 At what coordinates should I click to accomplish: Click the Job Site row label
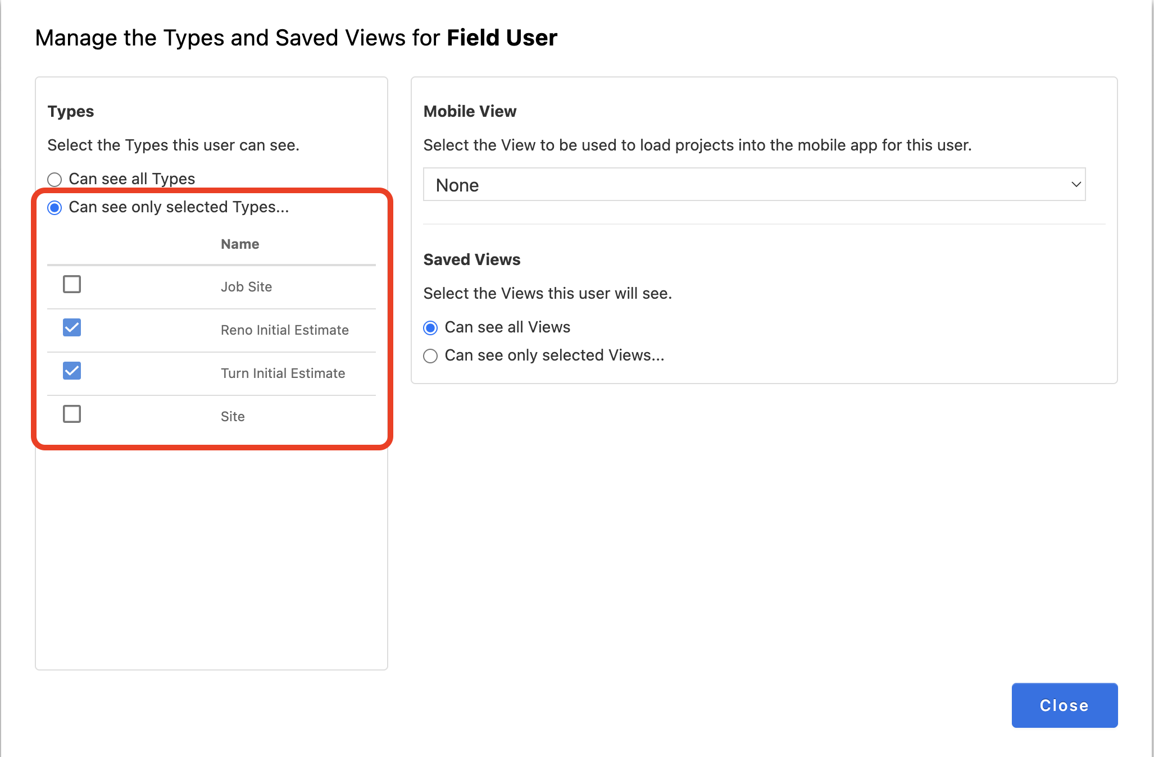coord(246,287)
